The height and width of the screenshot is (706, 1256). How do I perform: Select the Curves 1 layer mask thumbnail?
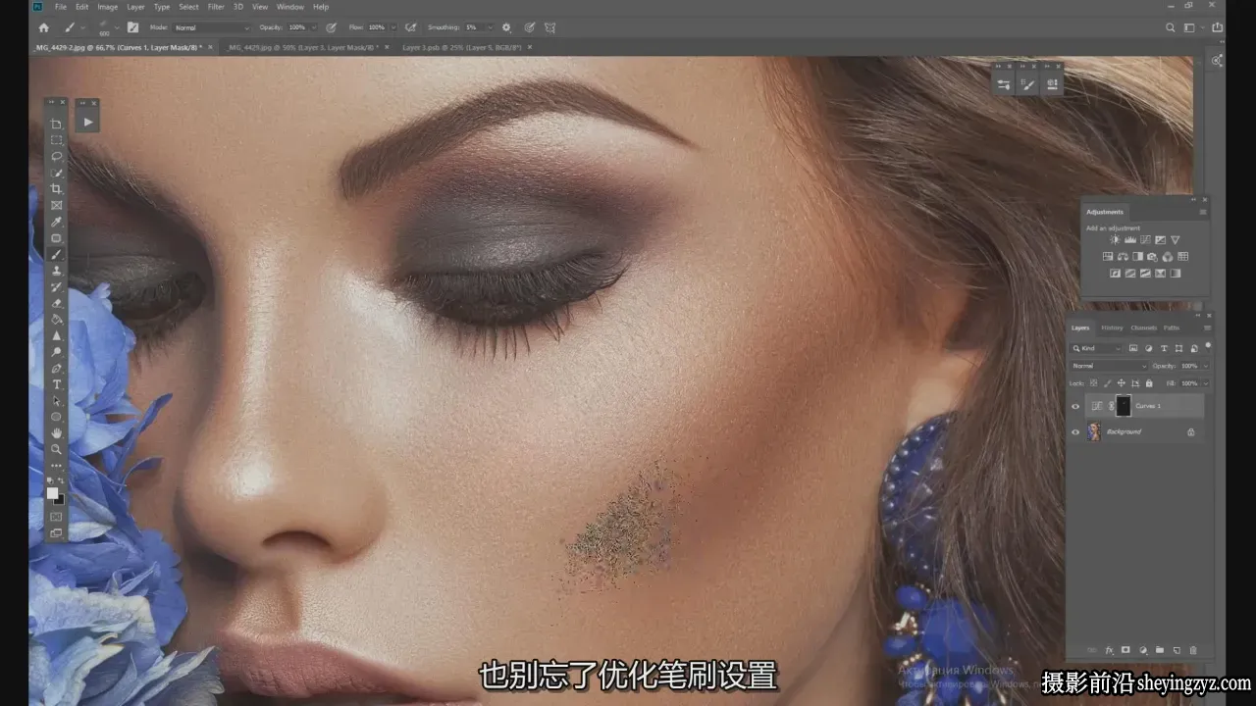coord(1124,406)
